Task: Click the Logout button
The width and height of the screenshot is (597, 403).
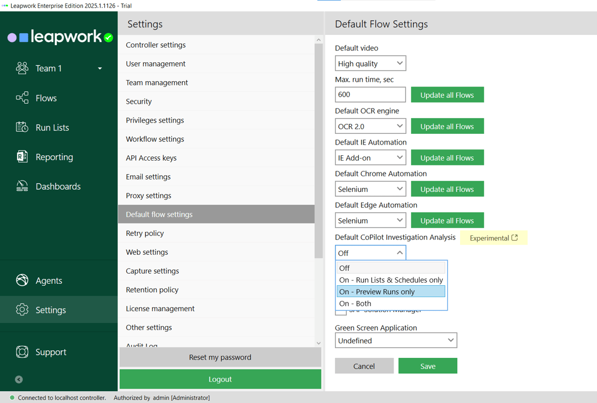Action: pyautogui.click(x=220, y=379)
